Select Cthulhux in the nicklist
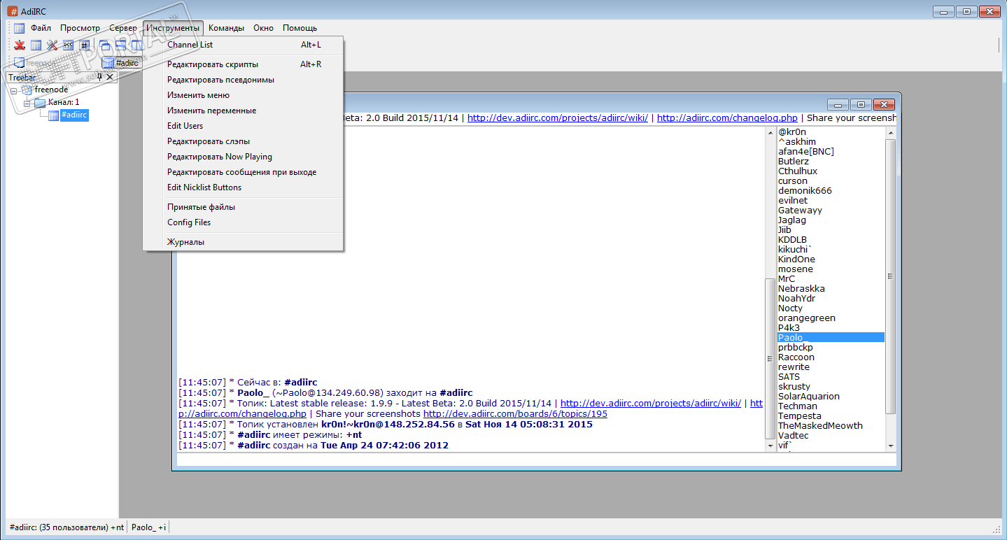 pyautogui.click(x=798, y=171)
